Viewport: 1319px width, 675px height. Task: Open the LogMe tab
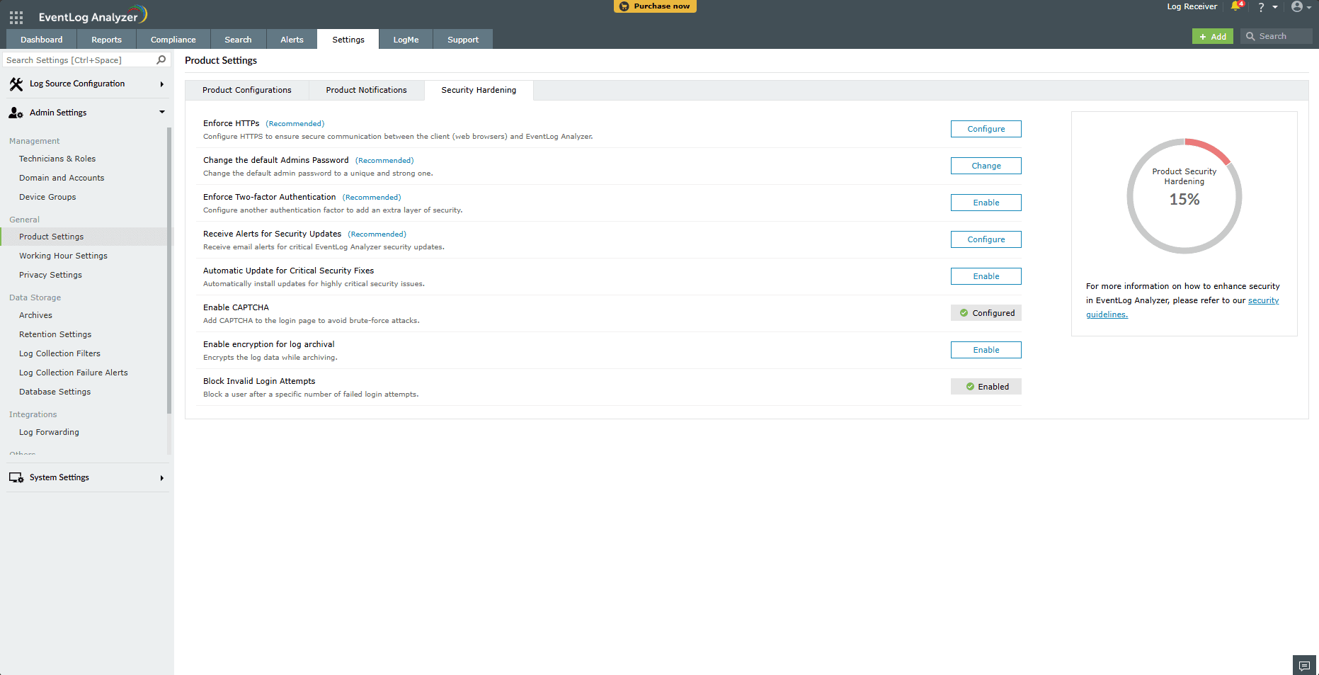click(406, 40)
